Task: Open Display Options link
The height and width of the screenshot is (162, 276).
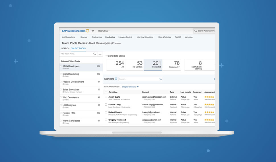Action: click(x=129, y=87)
